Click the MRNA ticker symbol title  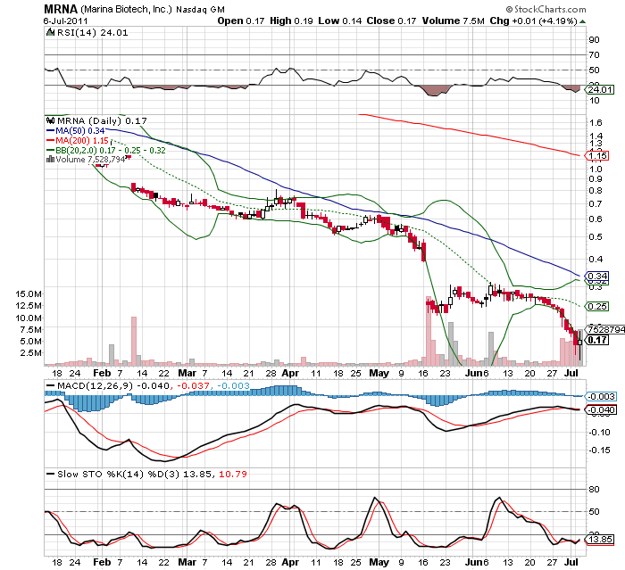[x=61, y=9]
